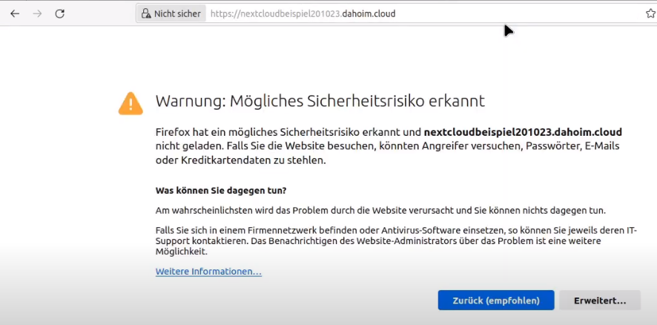This screenshot has height=325, width=657.
Task: Open the 'Nicht sicher' site security indicator
Action: tap(171, 14)
